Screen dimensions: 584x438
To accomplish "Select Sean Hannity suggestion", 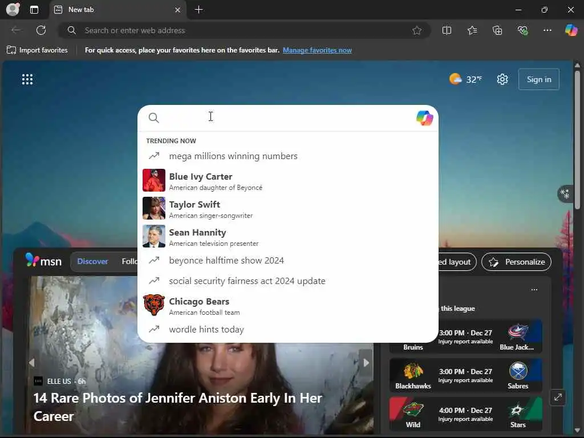I will click(287, 237).
